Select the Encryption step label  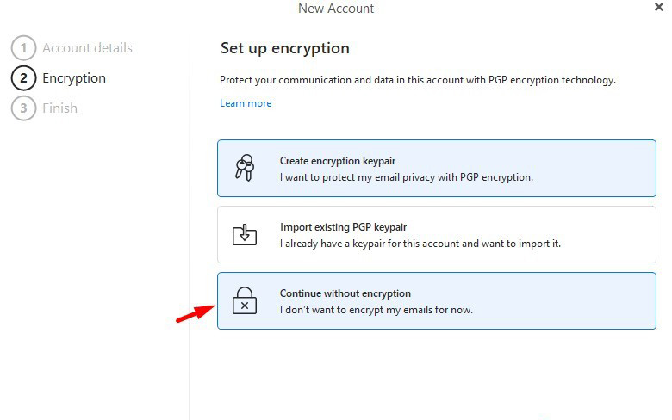point(74,78)
